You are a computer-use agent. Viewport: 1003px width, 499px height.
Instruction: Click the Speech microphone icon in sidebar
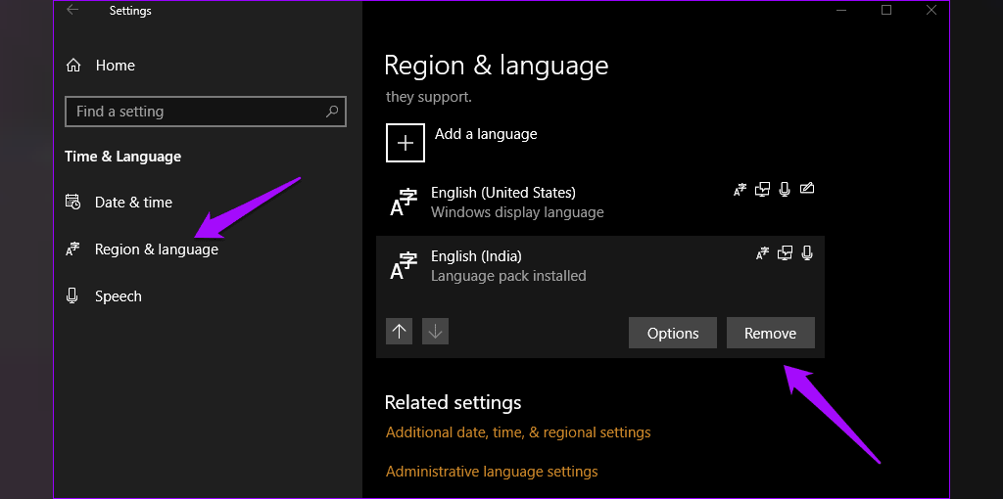coord(72,295)
